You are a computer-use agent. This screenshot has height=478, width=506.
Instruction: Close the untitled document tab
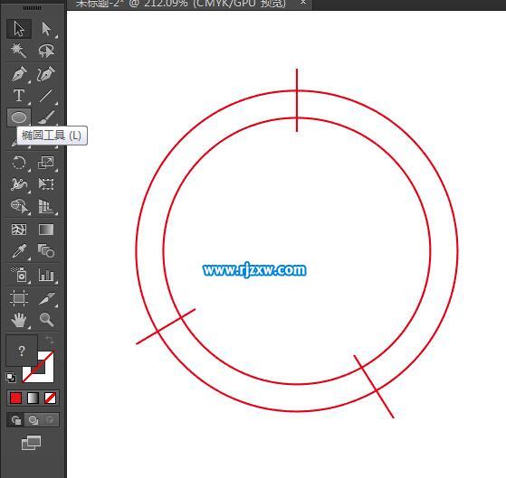[303, 3]
